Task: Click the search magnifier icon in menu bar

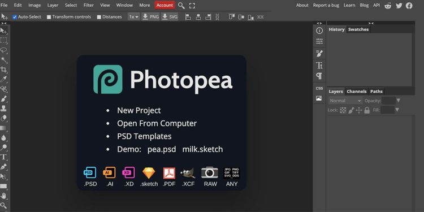Action: pyautogui.click(x=181, y=6)
